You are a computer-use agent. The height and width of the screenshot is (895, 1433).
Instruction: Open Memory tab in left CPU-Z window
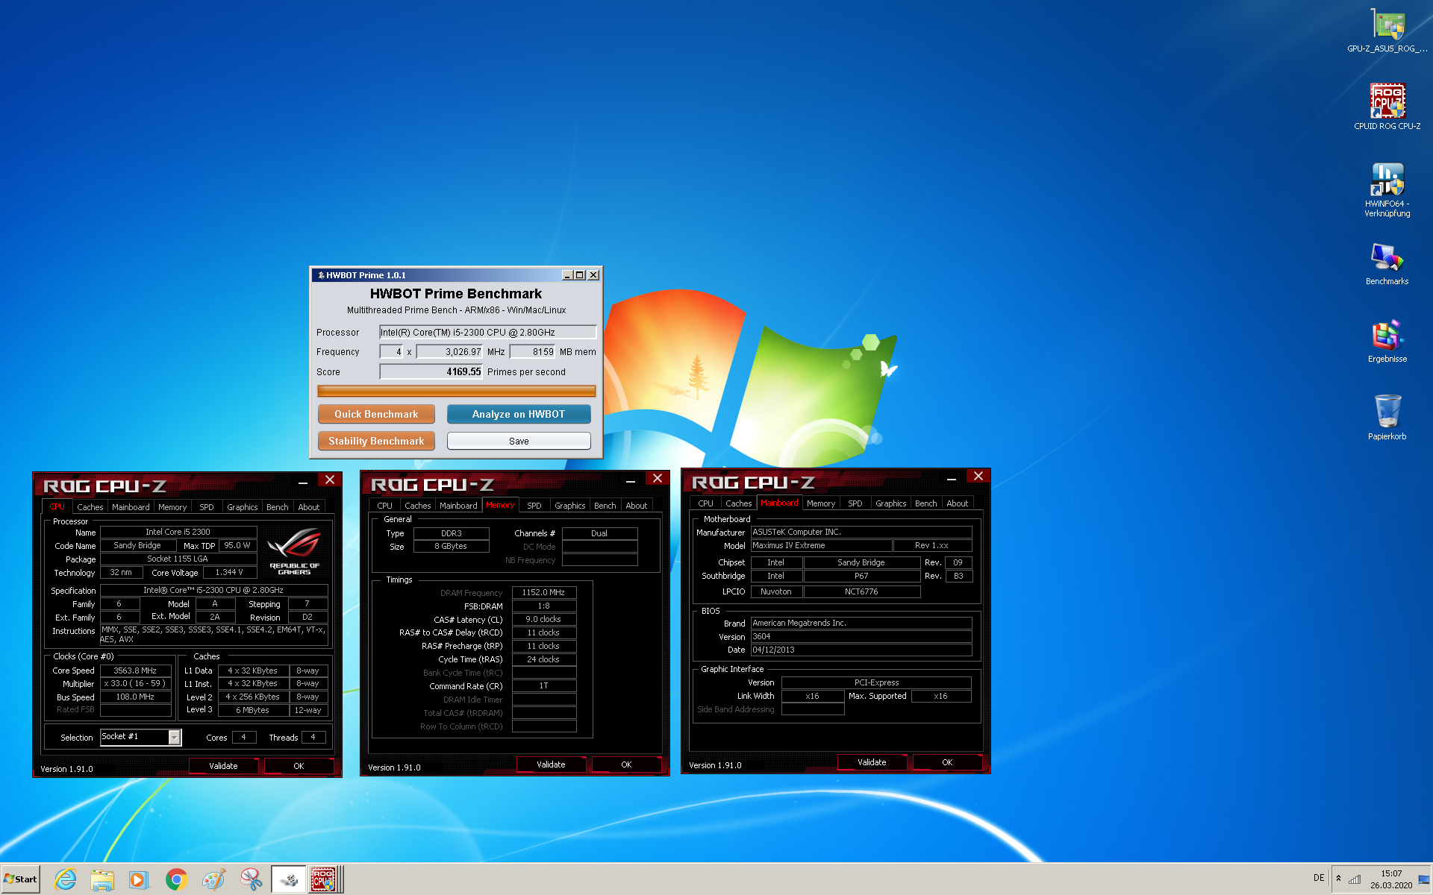[x=172, y=507]
